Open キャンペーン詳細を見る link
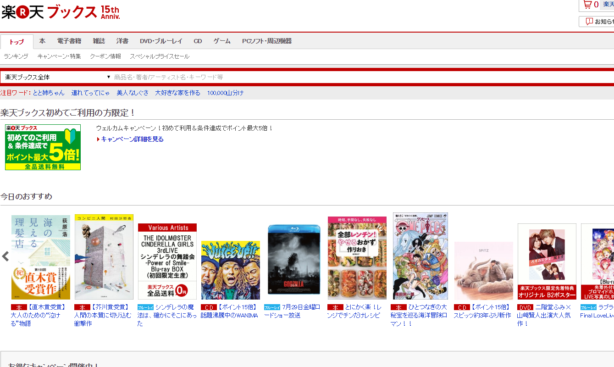The image size is (614, 367). (132, 139)
